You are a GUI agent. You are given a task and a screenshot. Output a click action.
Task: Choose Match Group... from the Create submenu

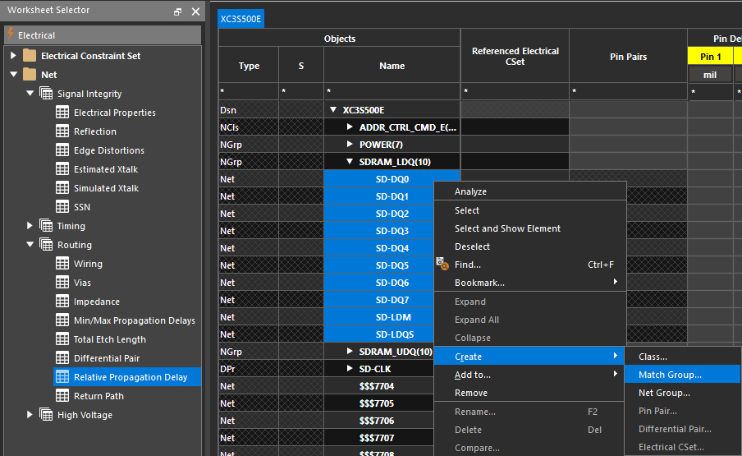pos(670,375)
